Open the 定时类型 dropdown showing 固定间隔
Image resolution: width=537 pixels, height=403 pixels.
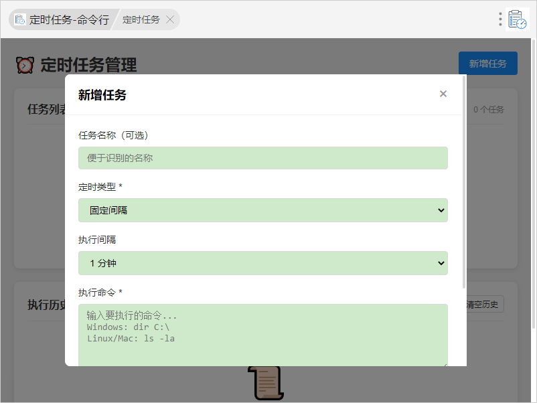click(262, 210)
